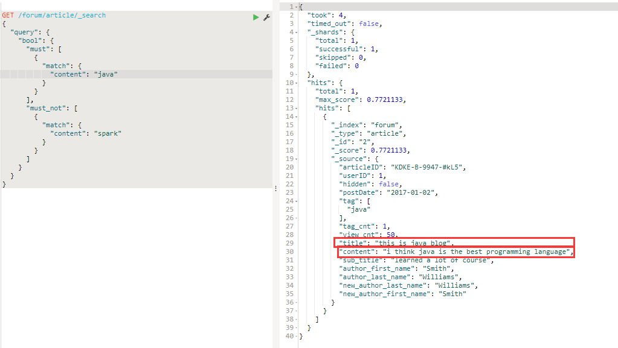Screen dimensions: 618x348
Task: Click the "_index": "forum" line
Action: 367,125
